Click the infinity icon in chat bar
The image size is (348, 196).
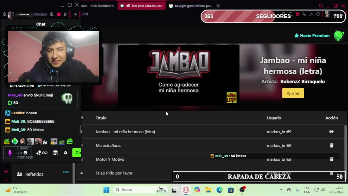(45, 153)
